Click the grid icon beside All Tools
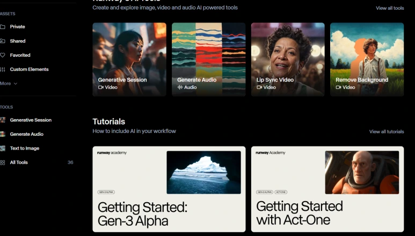This screenshot has height=236, width=415. (3, 163)
